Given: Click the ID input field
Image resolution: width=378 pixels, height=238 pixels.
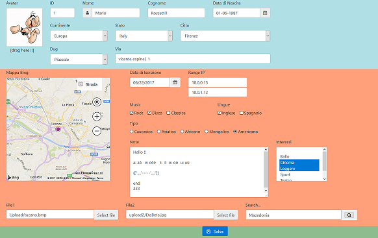Looking at the screenshot, I should click(x=62, y=13).
